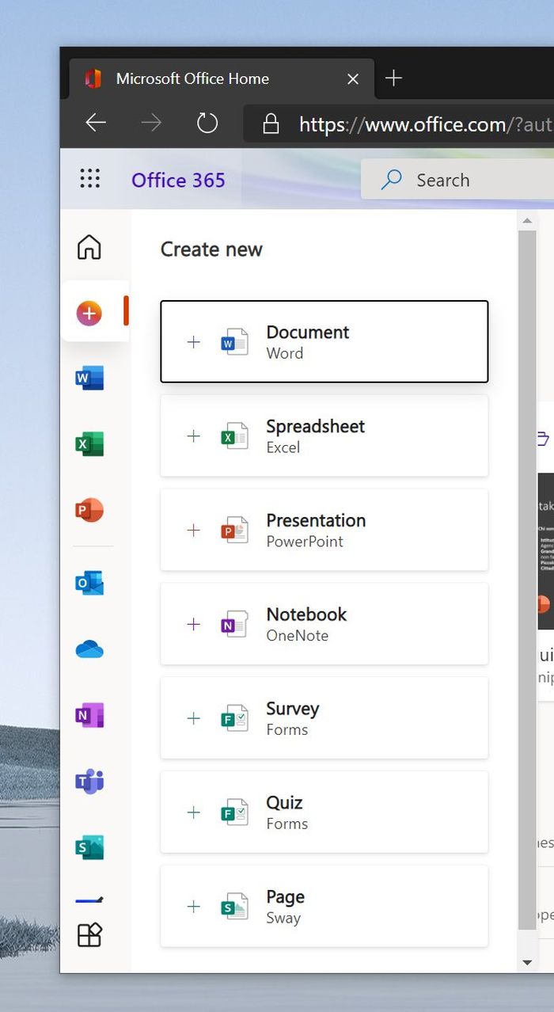Open SharePoint from the sidebar

click(89, 847)
